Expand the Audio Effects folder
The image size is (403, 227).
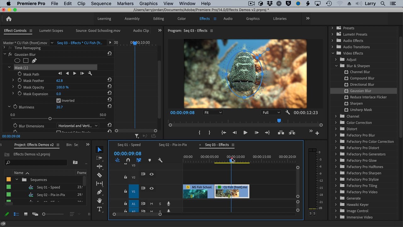click(332, 41)
